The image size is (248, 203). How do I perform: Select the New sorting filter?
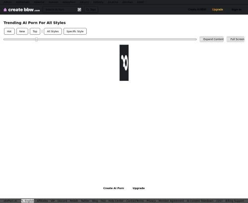point(22,31)
